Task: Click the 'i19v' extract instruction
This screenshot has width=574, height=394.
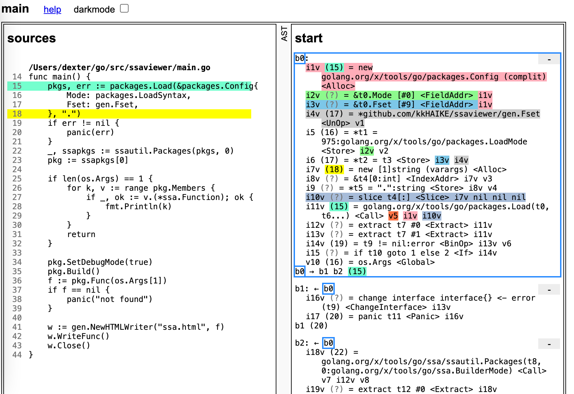Action: tap(401, 389)
